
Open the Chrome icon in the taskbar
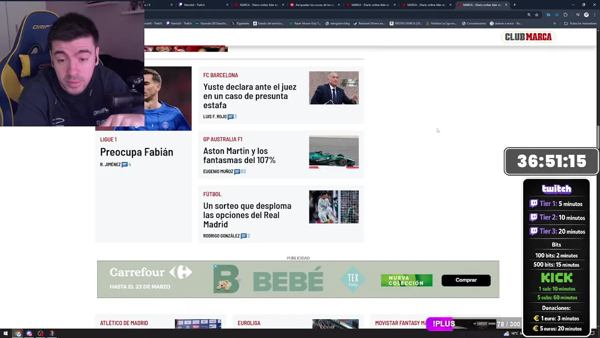(18, 334)
